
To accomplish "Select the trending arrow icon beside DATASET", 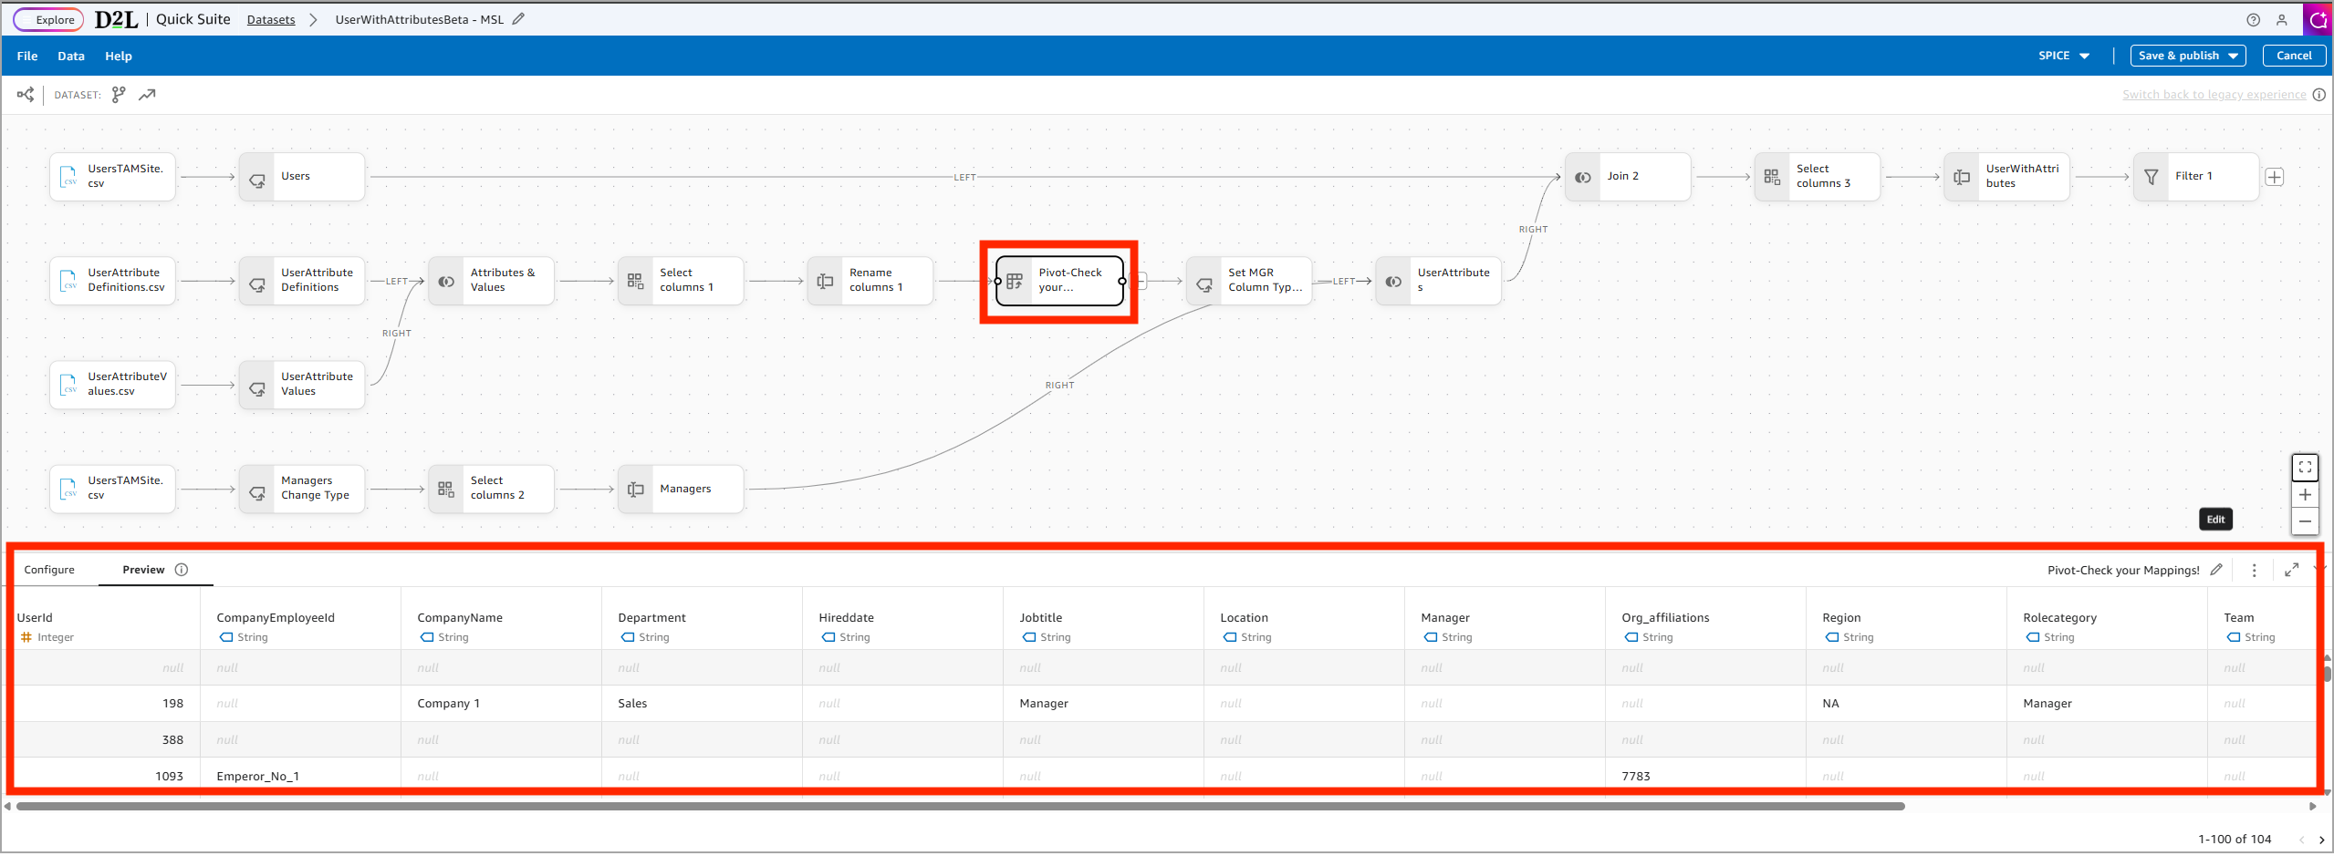I will coord(148,94).
